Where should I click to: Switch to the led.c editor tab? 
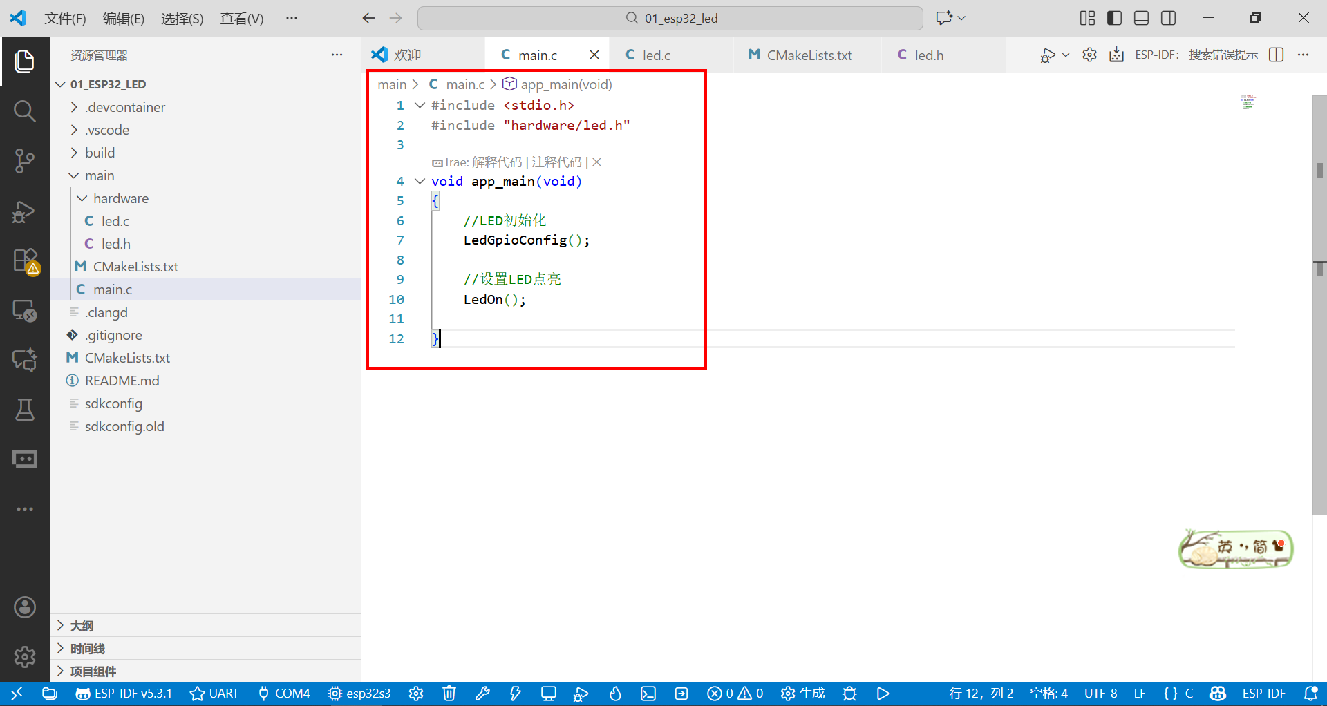[670, 55]
